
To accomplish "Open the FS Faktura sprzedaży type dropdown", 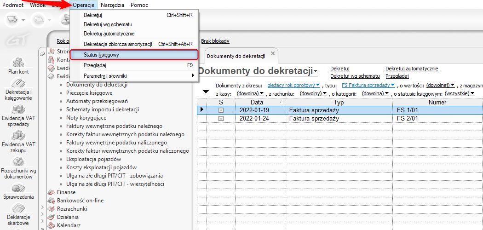I will 369,85.
